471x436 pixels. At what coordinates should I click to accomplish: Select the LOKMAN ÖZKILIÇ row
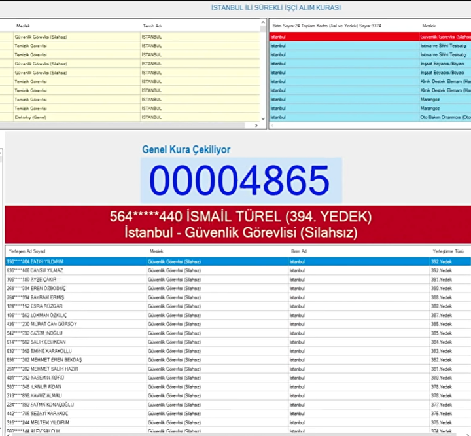(238, 315)
